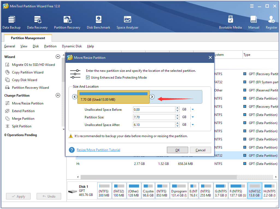Open the hamburger menu in title bar
This screenshot has height=209, width=280.
[252, 6]
